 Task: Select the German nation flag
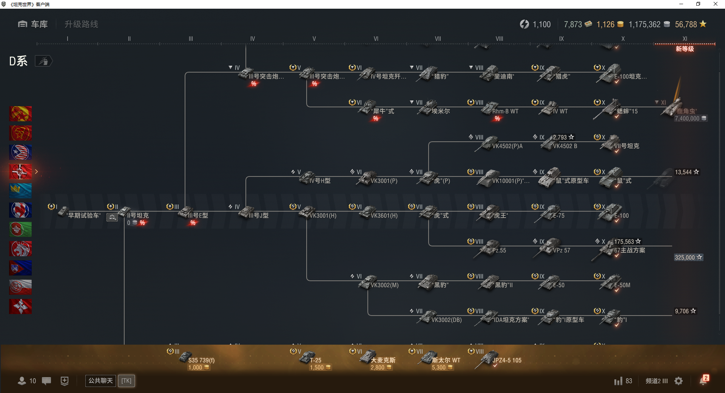[x=20, y=172]
